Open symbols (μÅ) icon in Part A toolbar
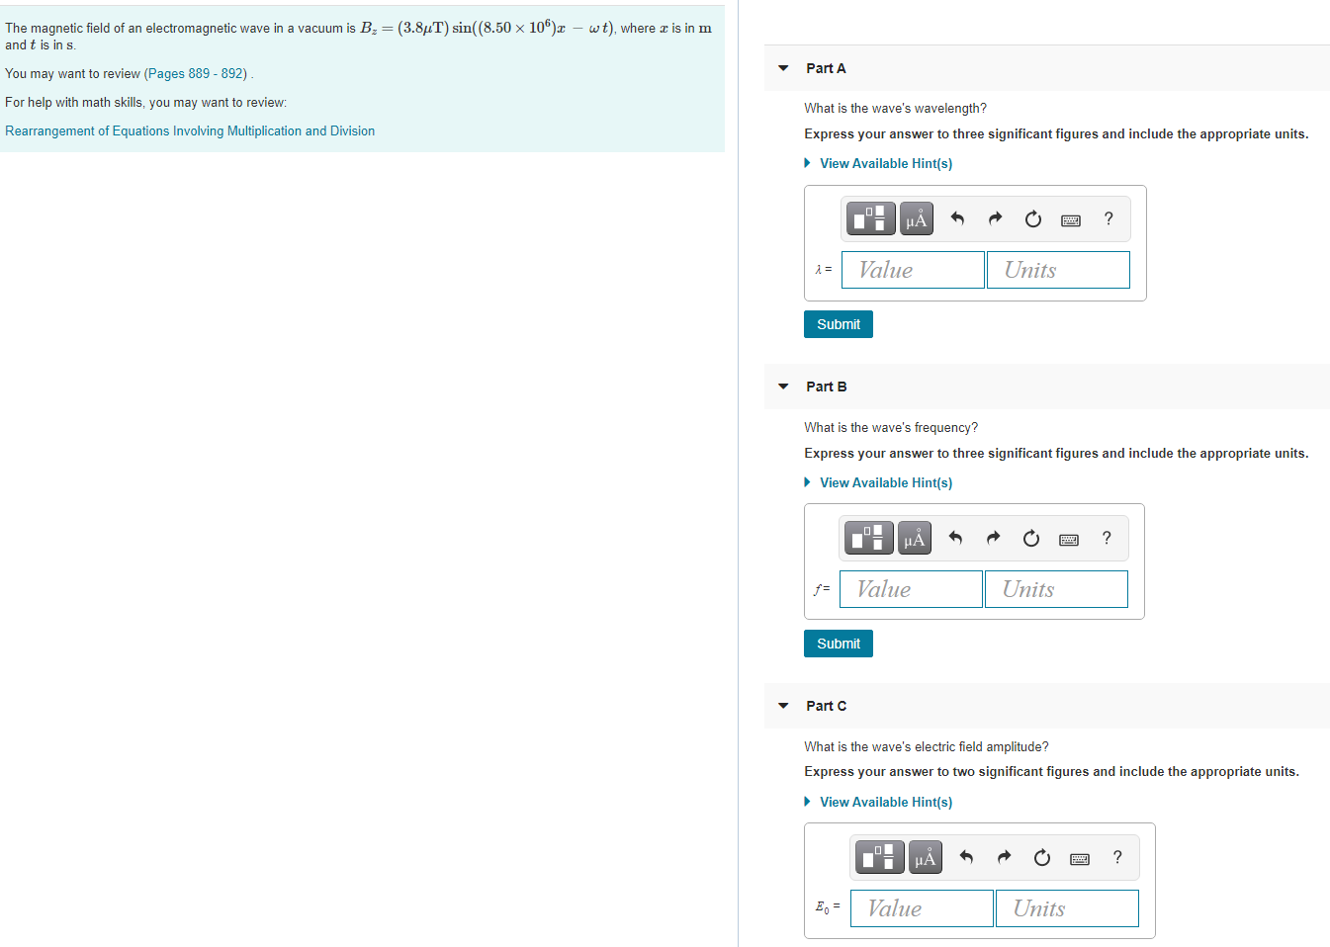The width and height of the screenshot is (1330, 947). pos(917,218)
